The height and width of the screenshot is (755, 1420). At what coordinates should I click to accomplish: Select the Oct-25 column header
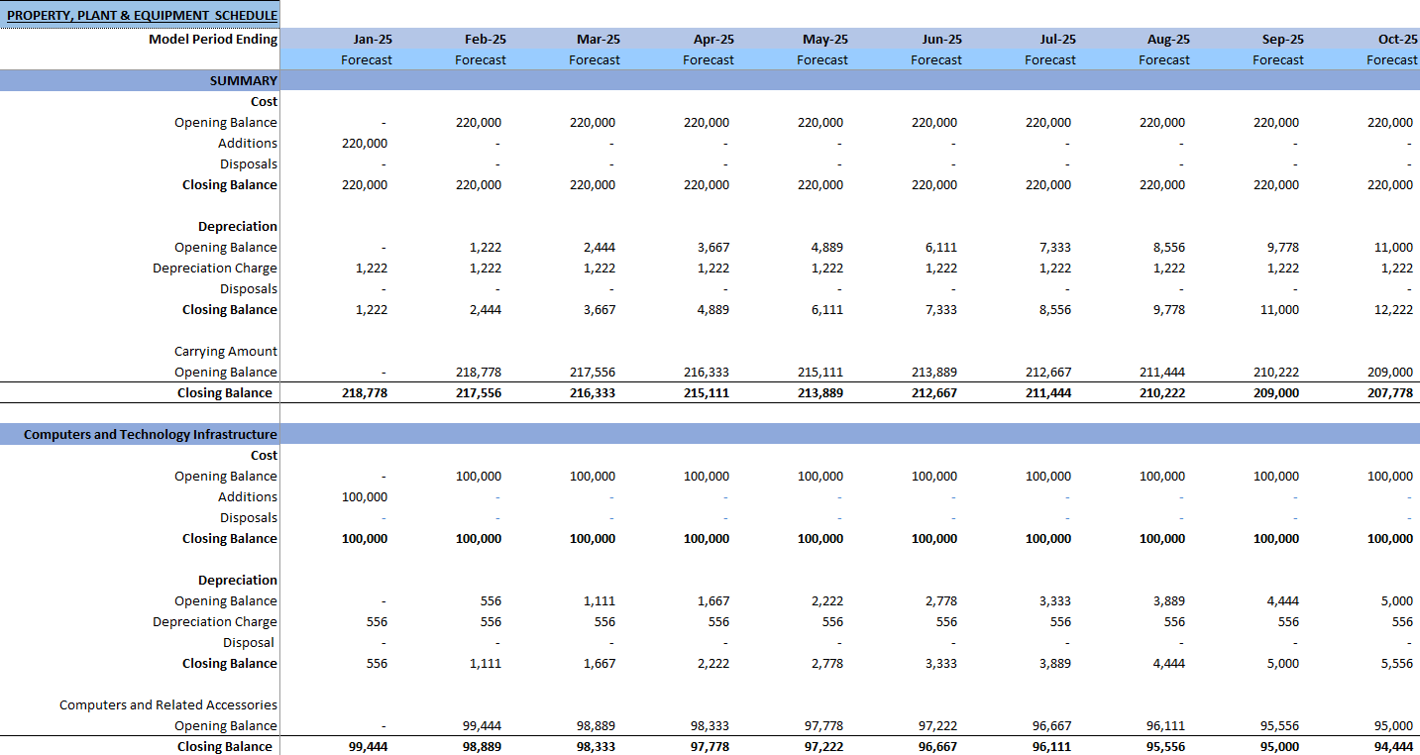[1391, 39]
